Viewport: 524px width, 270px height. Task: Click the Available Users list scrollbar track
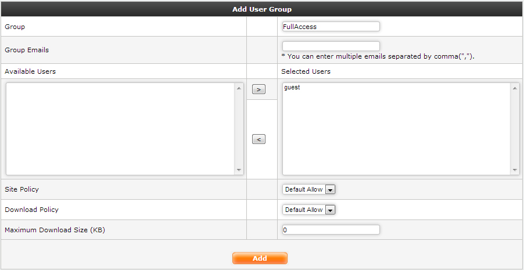pos(239,129)
